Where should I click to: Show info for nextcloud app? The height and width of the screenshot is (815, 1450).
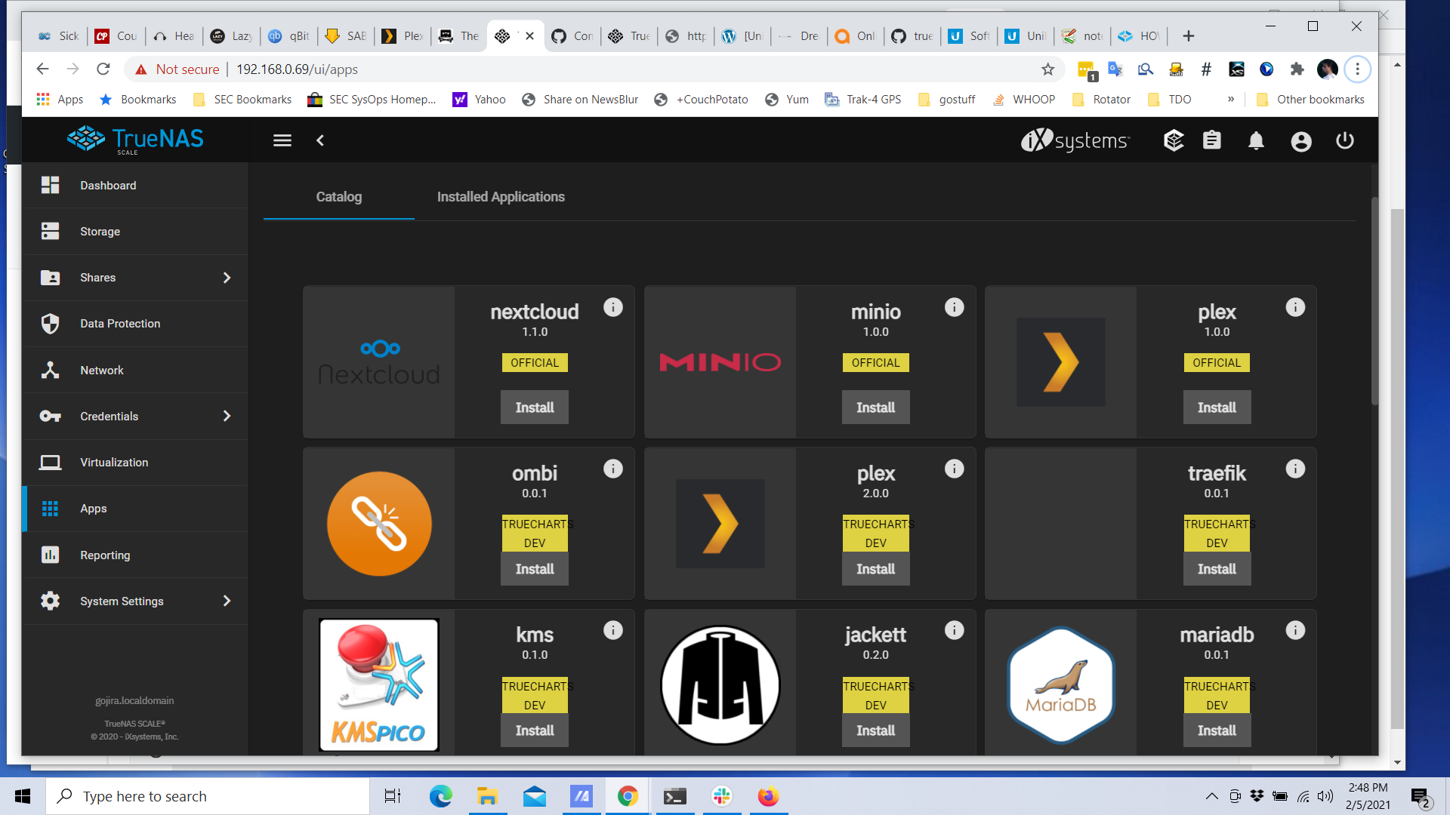pos(613,307)
